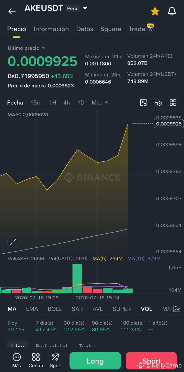
Task: Click the 90 día(s) 80.85% performance
Action: pos(102,326)
